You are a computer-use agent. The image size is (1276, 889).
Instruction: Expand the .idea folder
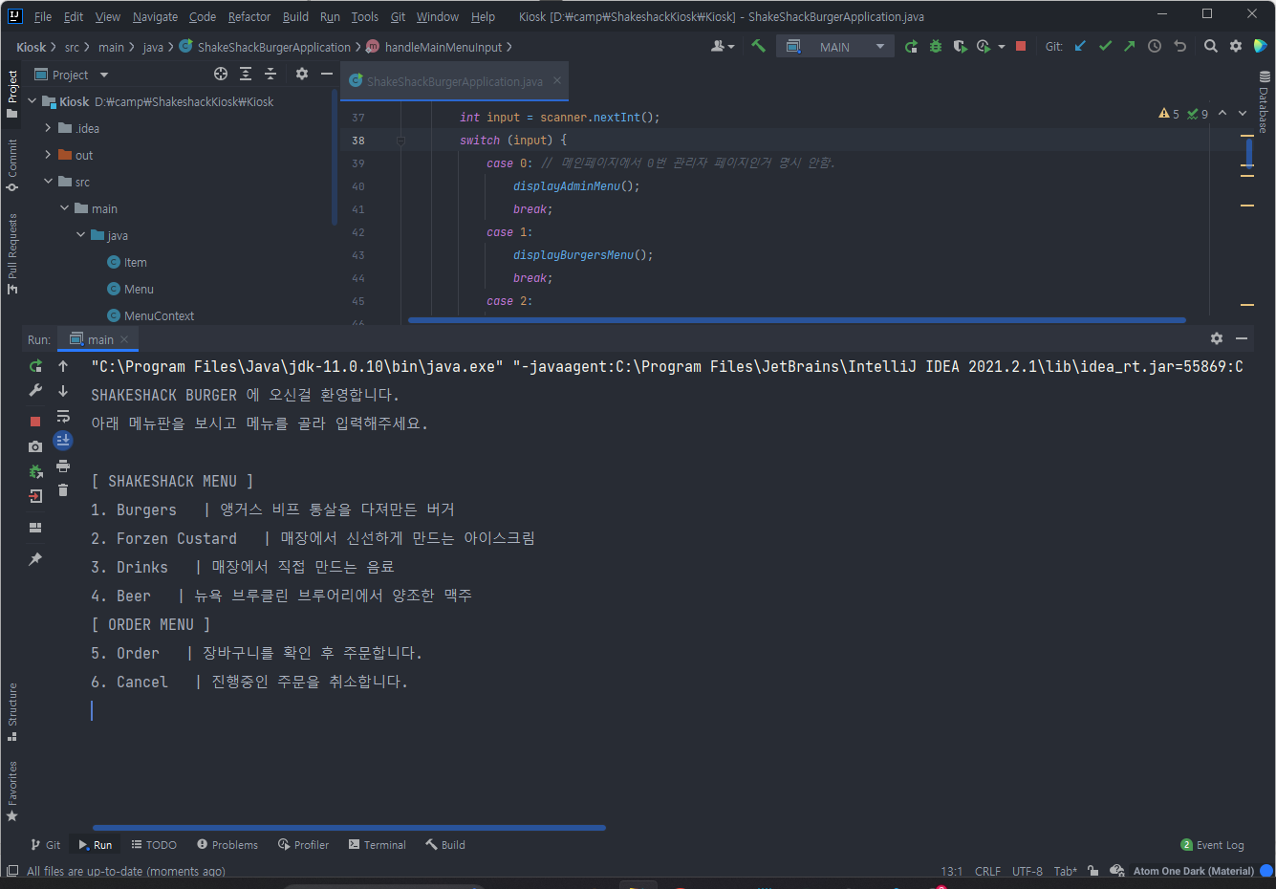48,128
